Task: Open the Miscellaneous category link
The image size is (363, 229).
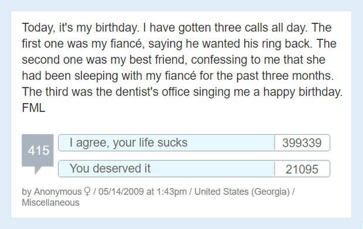Action: click(x=50, y=203)
